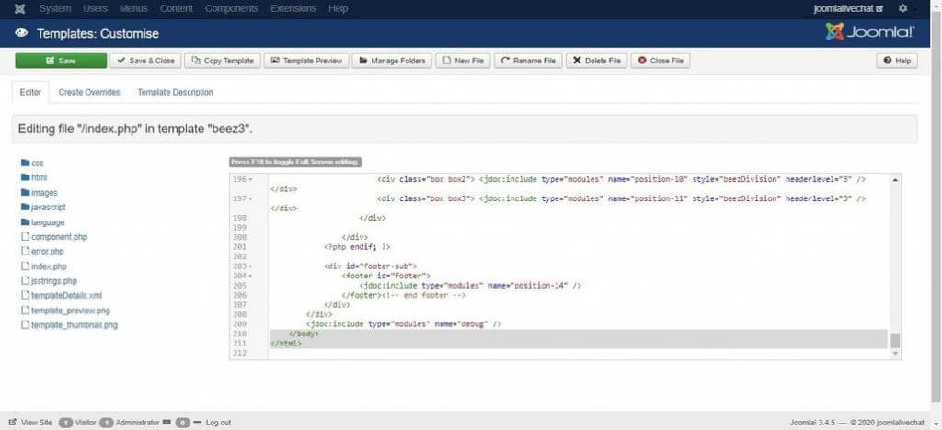Open templateDetails.xml file
The image size is (942, 430).
click(62, 296)
